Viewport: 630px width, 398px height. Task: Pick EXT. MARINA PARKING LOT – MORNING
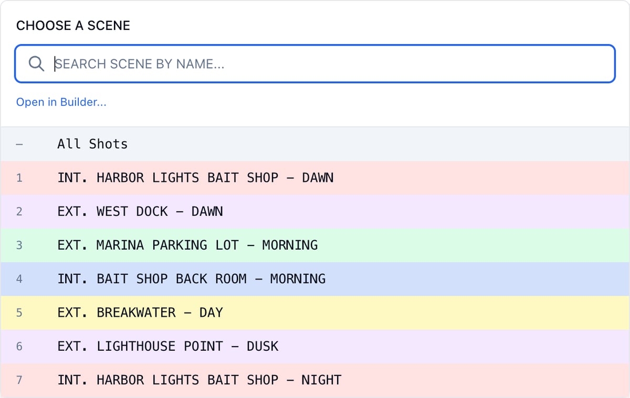click(315, 245)
